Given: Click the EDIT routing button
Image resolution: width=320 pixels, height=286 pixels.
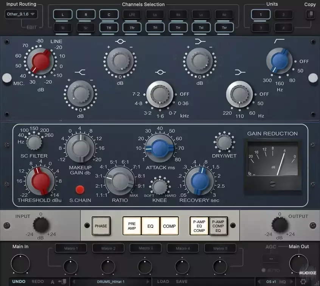Looking at the screenshot, I should pos(31,27).
